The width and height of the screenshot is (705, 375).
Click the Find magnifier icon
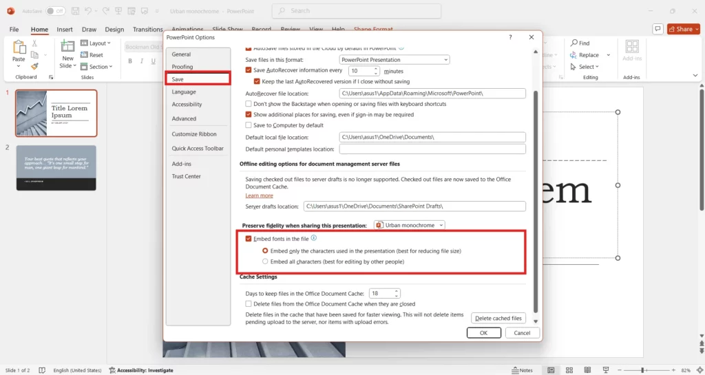click(x=574, y=43)
